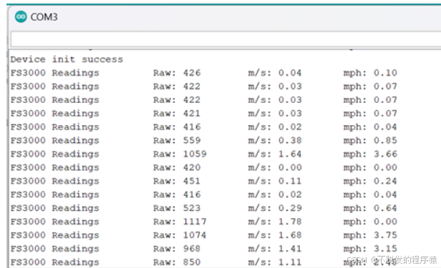Select the "Raw: 968" value
This screenshot has height=268, width=441.
tap(177, 249)
